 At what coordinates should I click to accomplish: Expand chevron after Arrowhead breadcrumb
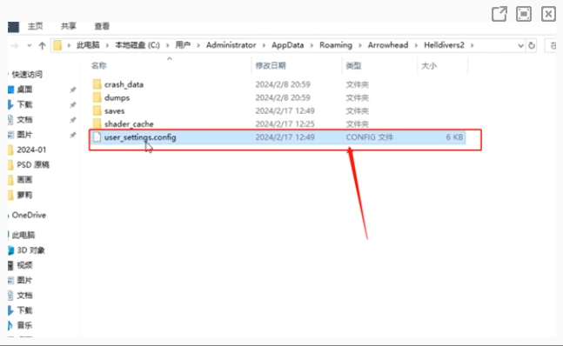point(416,45)
